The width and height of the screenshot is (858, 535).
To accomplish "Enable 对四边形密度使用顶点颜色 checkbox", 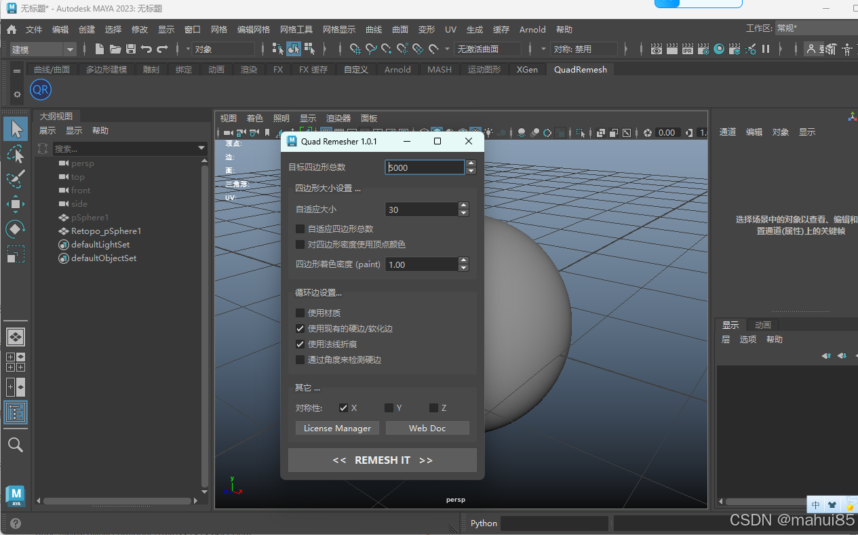I will (300, 244).
